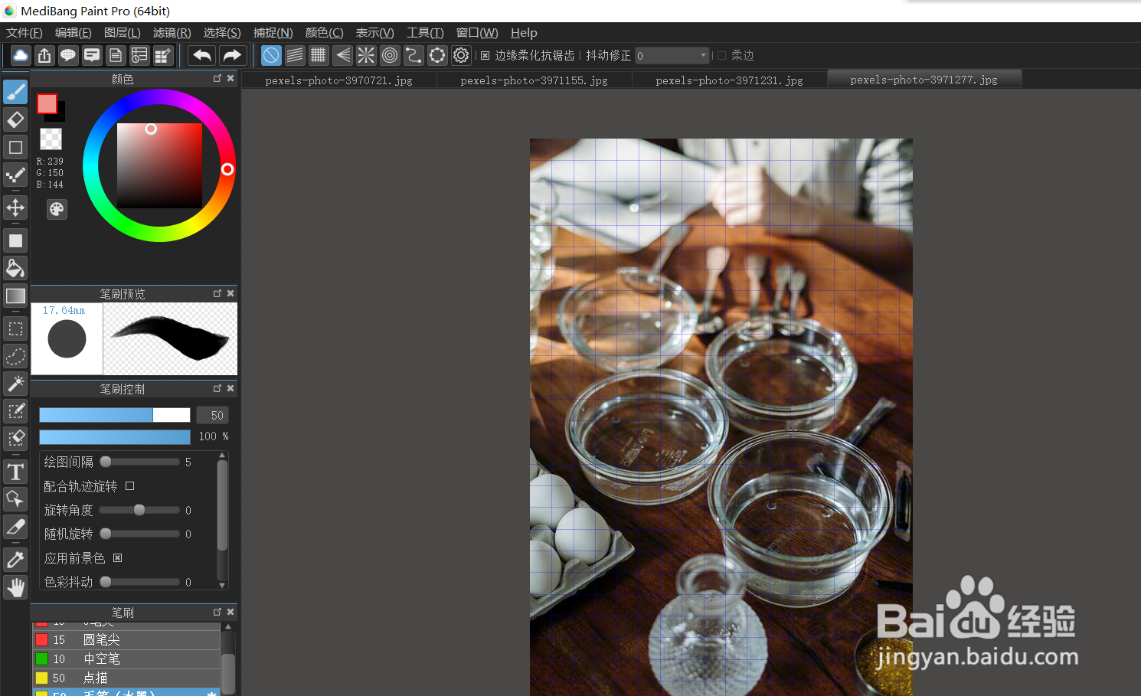Click the transparent color swatch
Viewport: 1141px width, 696px height.
pyautogui.click(x=51, y=139)
